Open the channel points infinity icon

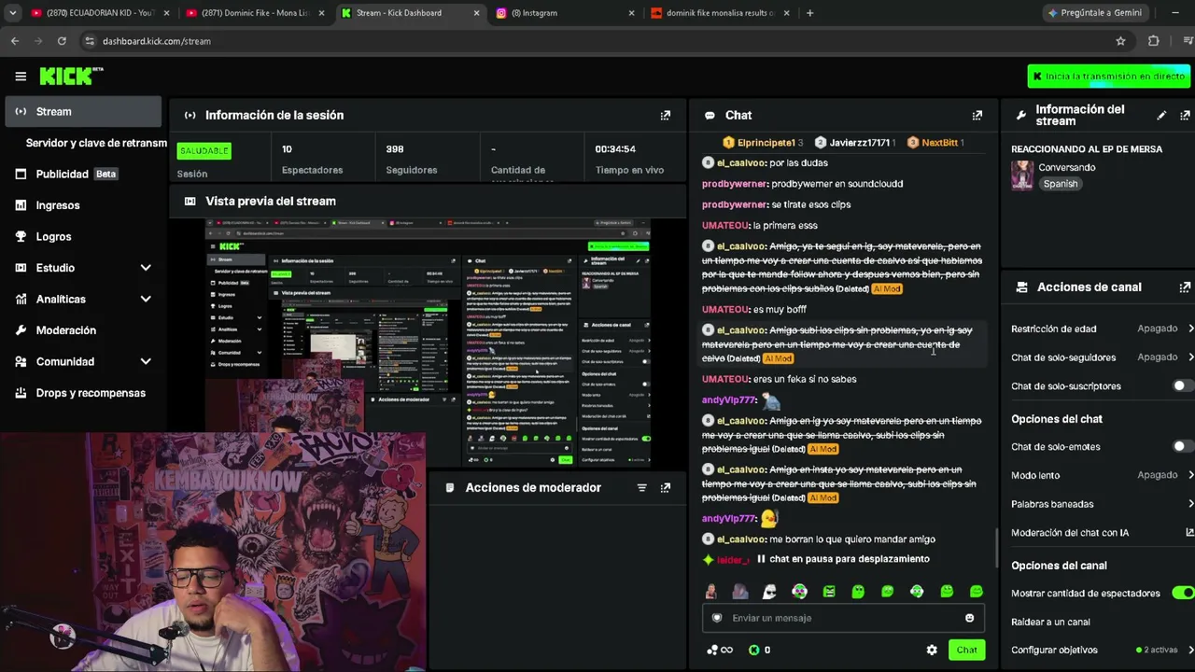720,650
